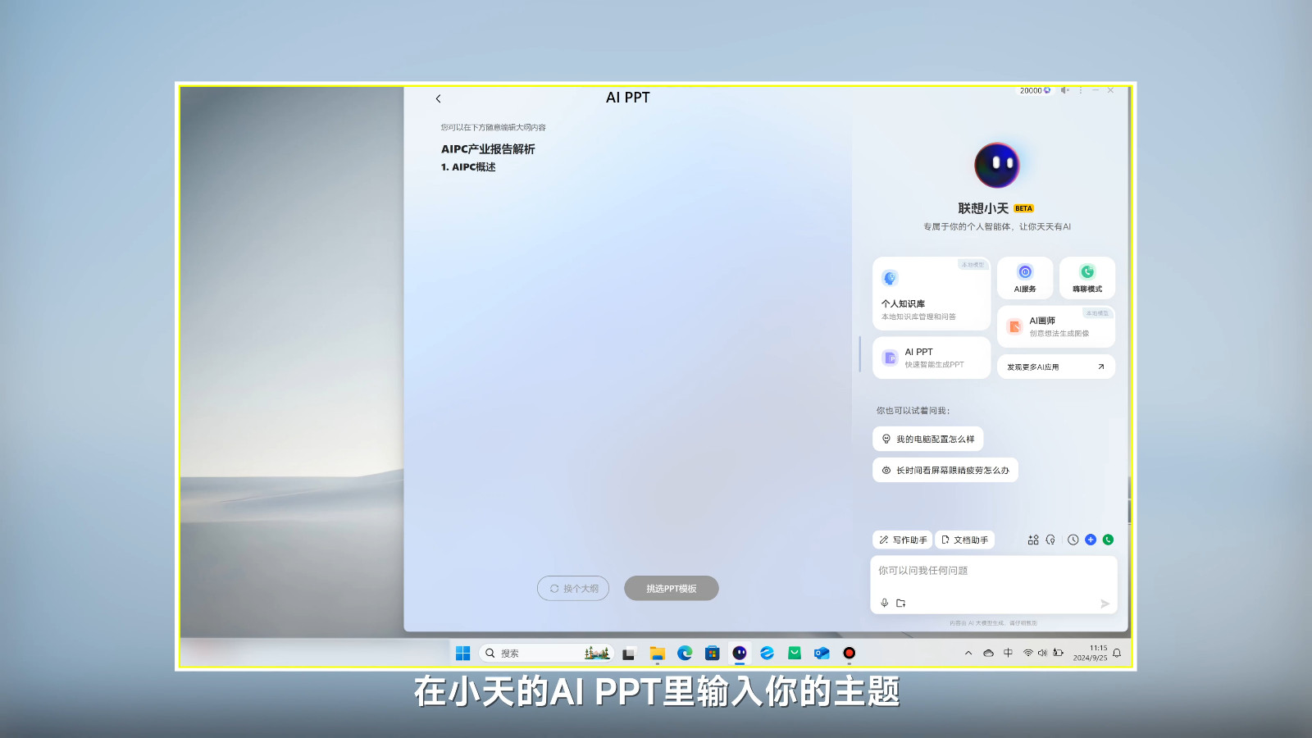Open File Explorer from the taskbar

click(657, 653)
